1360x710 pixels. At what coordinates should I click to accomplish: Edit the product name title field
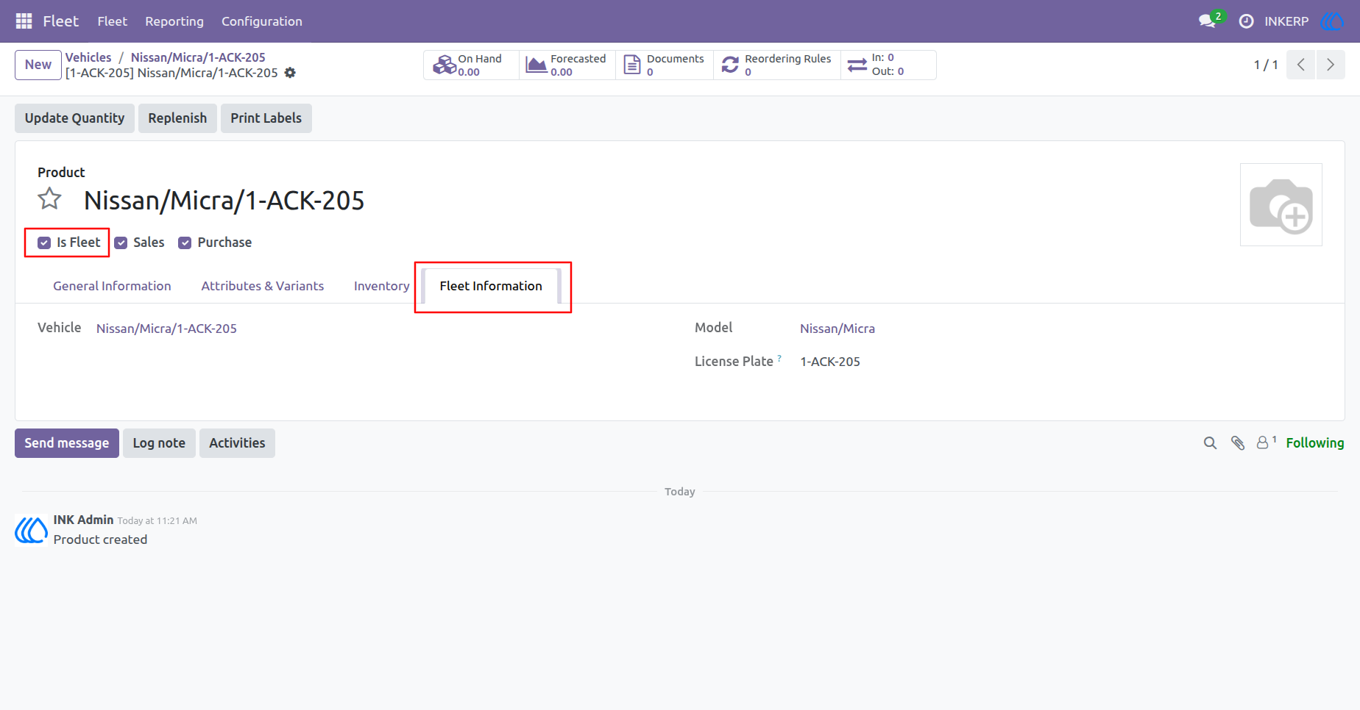tap(224, 200)
